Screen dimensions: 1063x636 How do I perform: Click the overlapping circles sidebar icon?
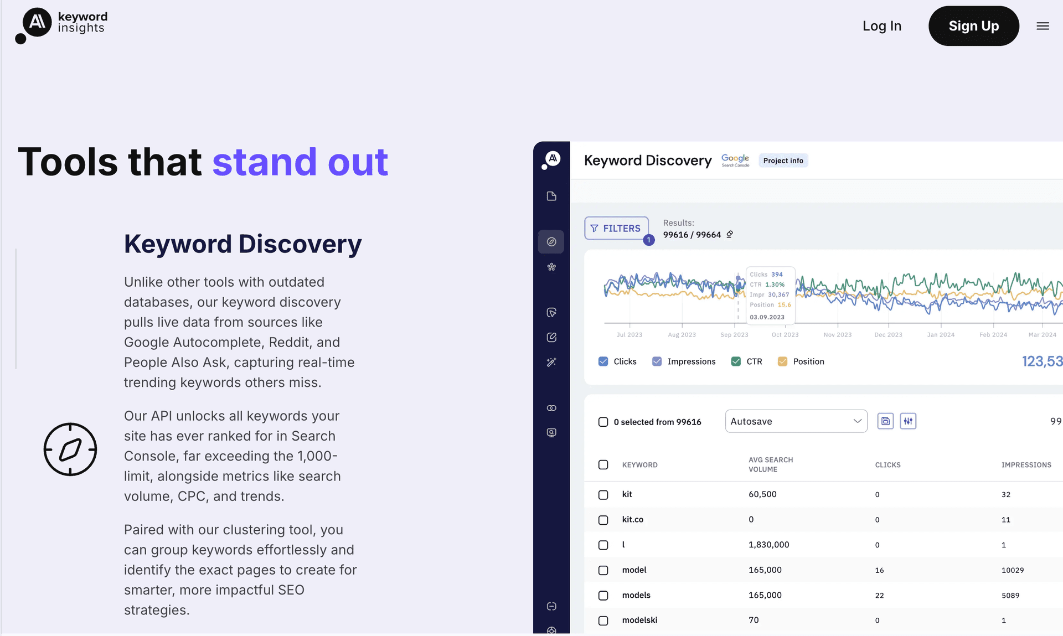(x=551, y=408)
